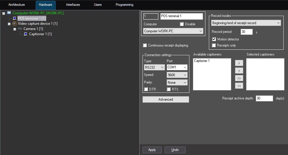Screen dimensions: 288x155
Task: Select Captioner 1 in Available captioners
Action: point(202,61)
